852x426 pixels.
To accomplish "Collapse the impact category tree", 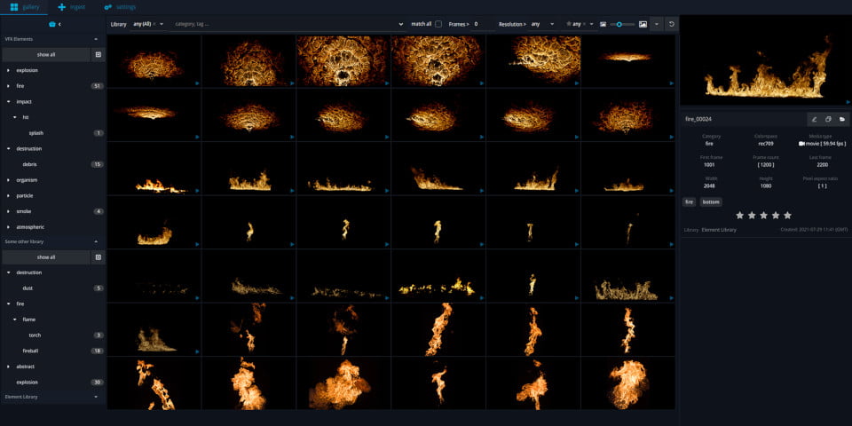I will 9,102.
